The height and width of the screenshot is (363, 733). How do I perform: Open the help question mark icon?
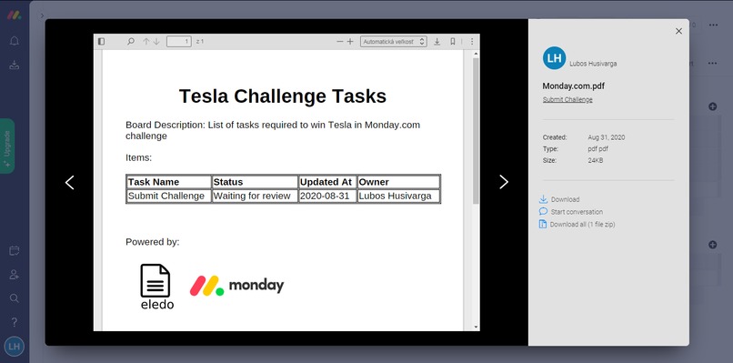click(14, 322)
